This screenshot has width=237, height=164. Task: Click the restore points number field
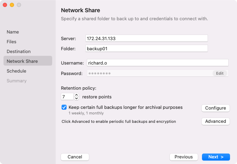(67, 97)
